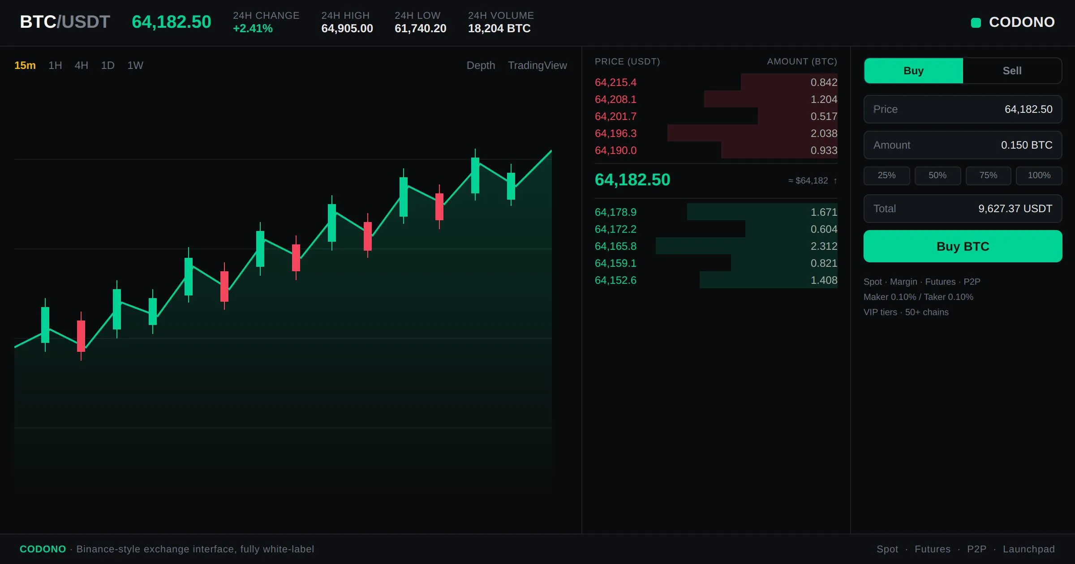The image size is (1075, 564).
Task: Set amount to 25% of balance
Action: point(886,175)
